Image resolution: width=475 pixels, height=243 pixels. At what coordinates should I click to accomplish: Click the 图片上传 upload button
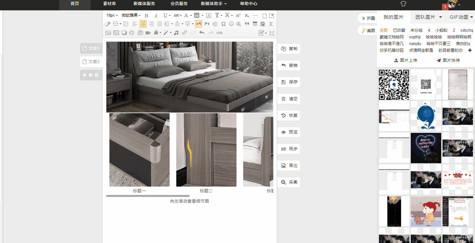(x=405, y=60)
